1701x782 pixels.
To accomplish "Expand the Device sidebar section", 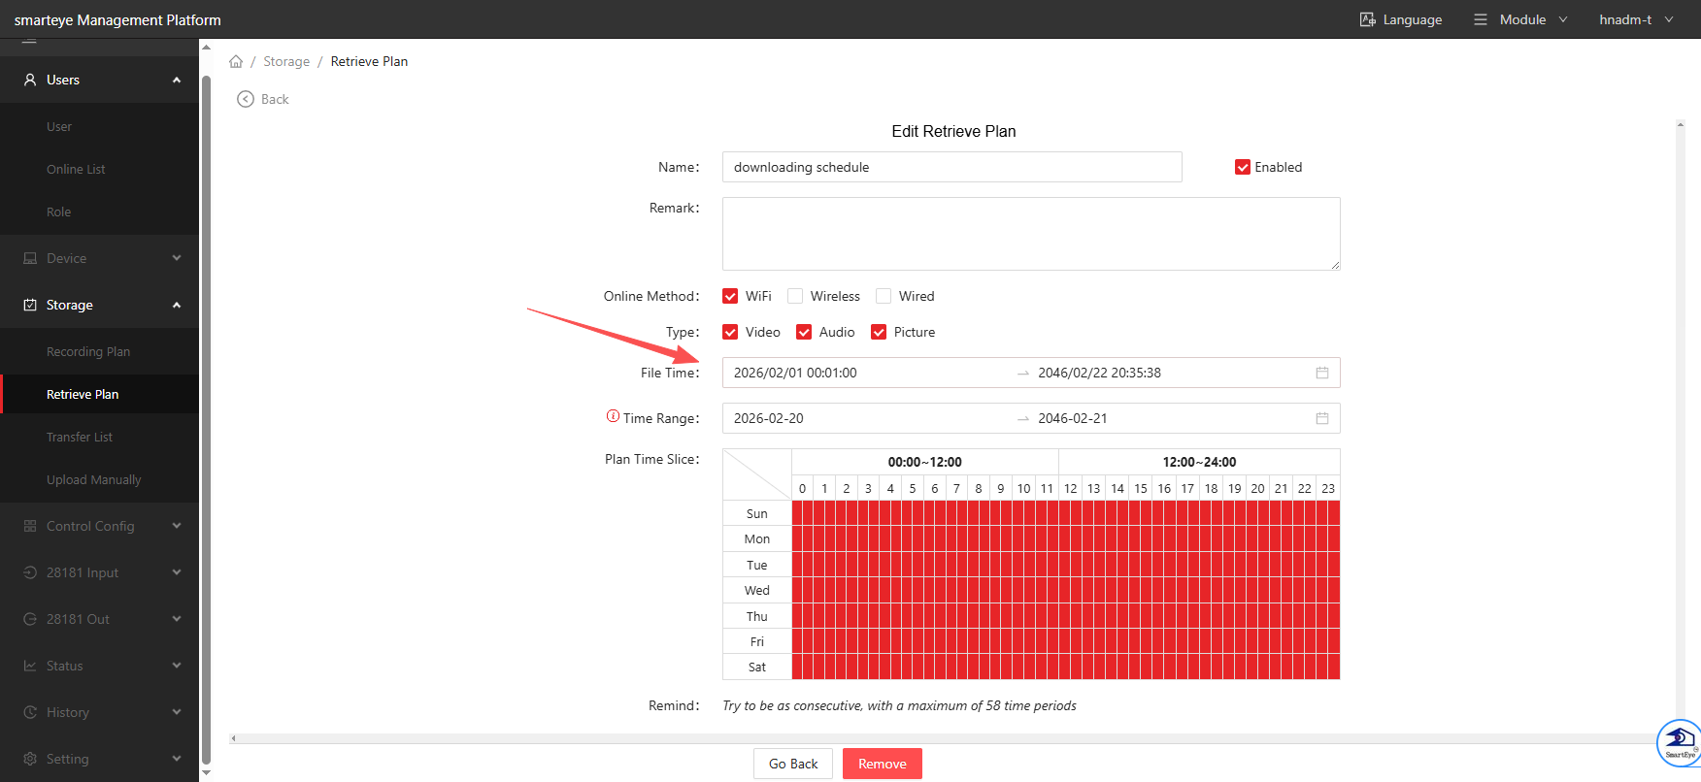I will (99, 258).
